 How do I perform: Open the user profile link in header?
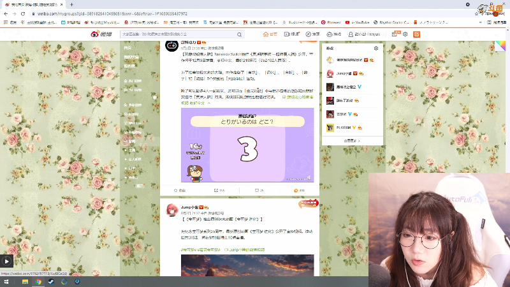coord(364,34)
